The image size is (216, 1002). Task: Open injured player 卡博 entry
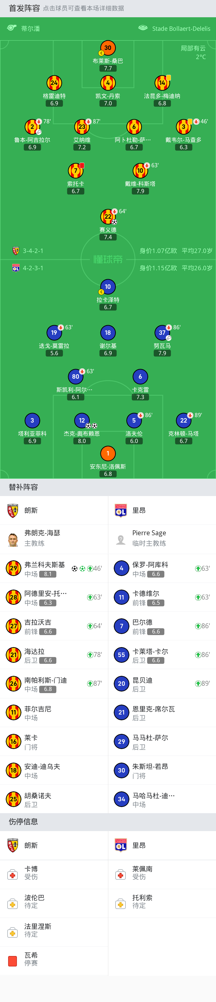tap(54, 874)
